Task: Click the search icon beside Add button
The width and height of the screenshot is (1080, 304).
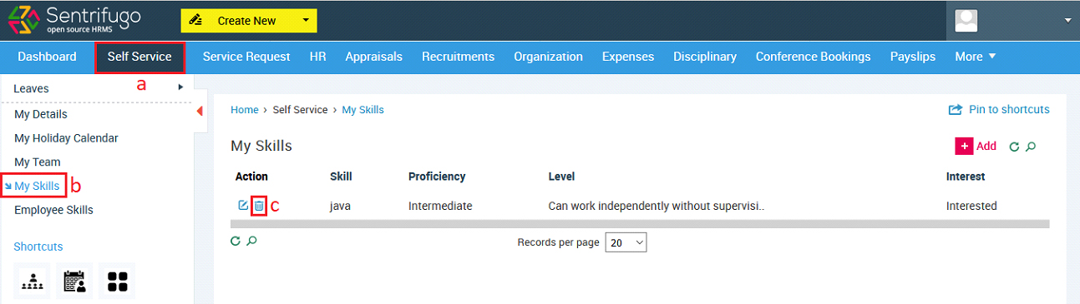Action: pos(1031,147)
